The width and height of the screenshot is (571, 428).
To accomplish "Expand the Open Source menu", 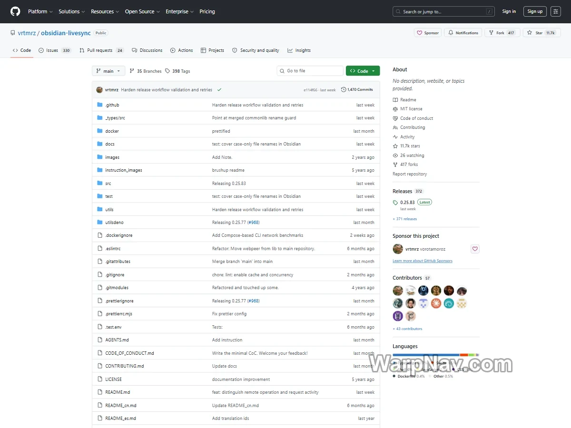I will click(x=142, y=11).
